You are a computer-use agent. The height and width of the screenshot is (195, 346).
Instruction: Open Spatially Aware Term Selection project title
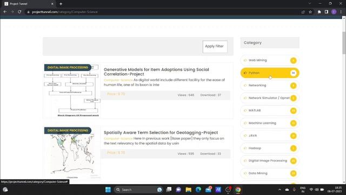point(161,132)
